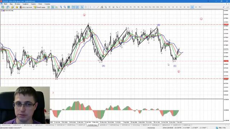
Task: Switch to the AUDUSD,Daily chart tab
Action: coord(93,125)
